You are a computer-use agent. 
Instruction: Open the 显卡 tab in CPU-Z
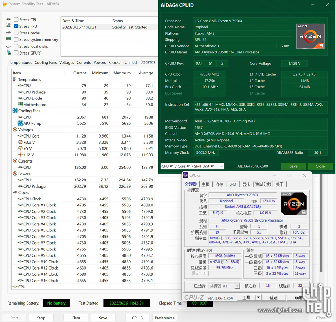tap(247, 184)
